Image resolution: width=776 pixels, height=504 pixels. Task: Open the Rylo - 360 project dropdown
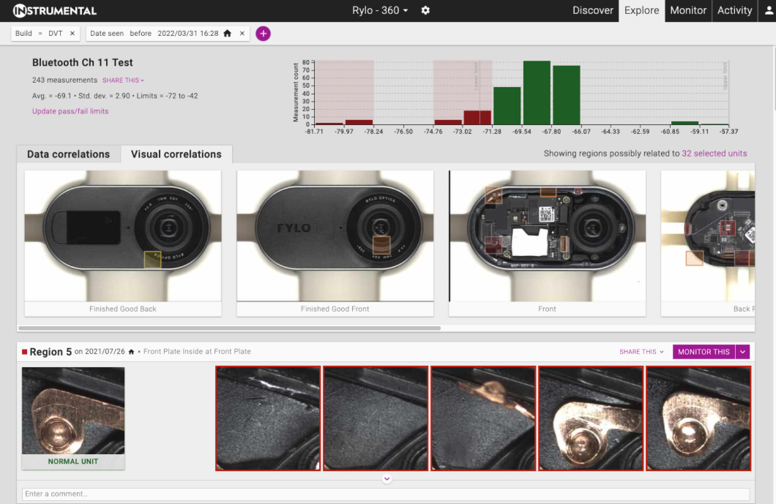[x=380, y=11]
